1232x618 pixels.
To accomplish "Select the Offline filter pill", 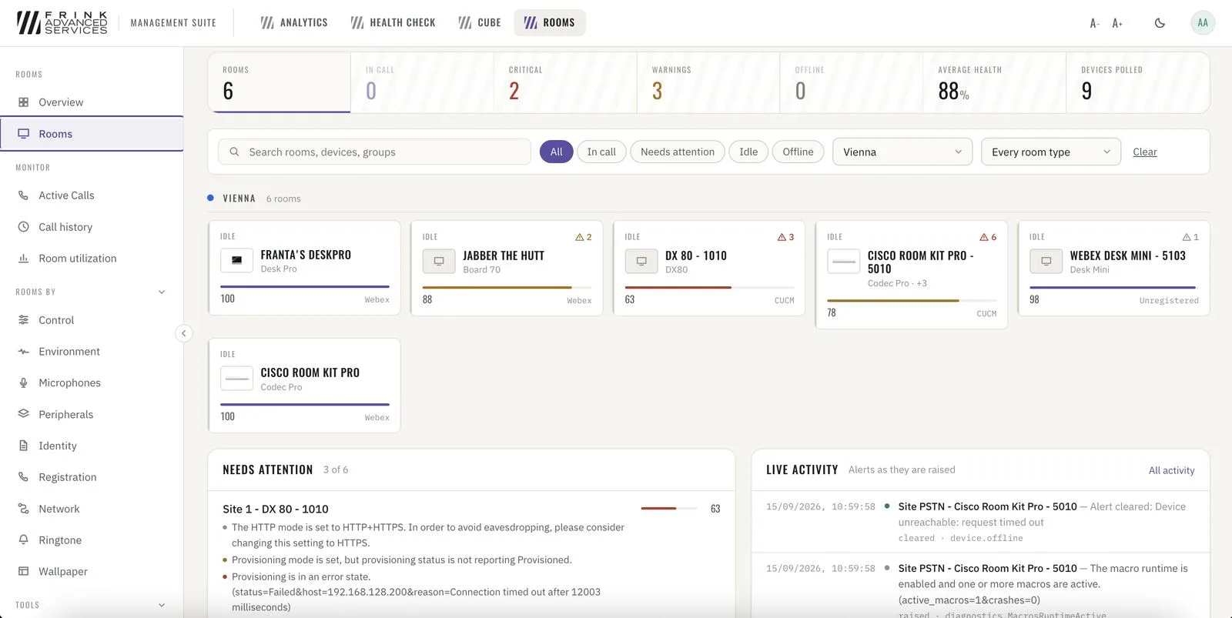I will click(x=798, y=152).
